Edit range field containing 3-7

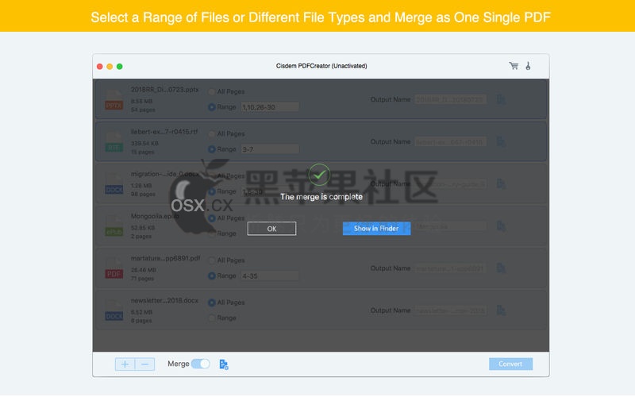click(x=270, y=149)
